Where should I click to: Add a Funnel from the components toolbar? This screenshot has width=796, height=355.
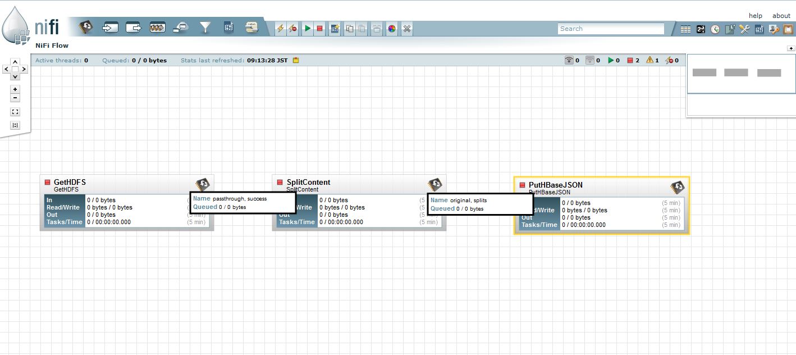[x=204, y=27]
